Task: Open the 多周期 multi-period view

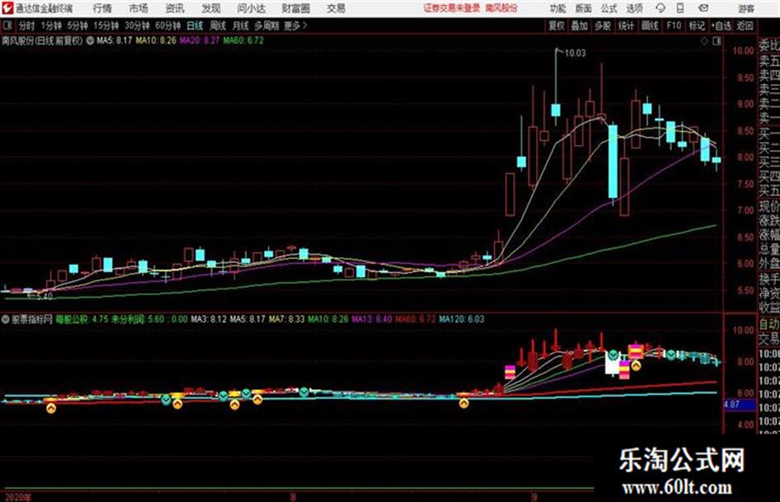Action: (267, 25)
